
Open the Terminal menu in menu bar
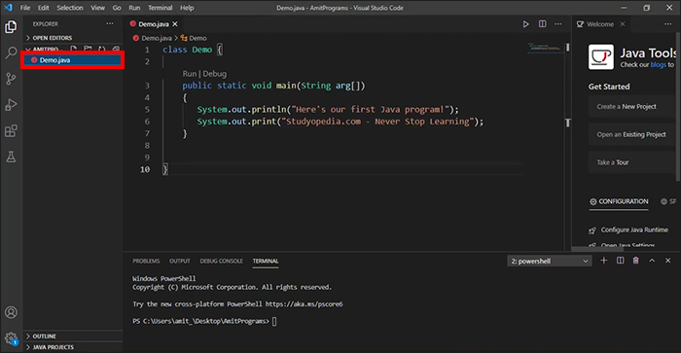pos(160,8)
